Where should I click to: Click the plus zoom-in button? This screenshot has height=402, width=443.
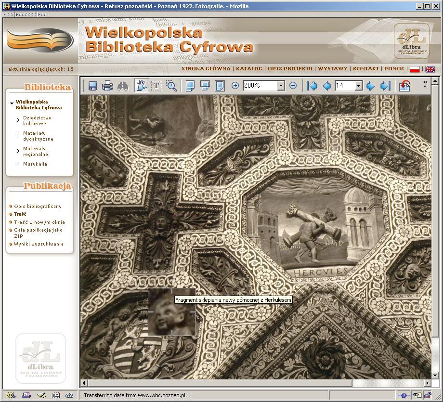pyautogui.click(x=235, y=85)
